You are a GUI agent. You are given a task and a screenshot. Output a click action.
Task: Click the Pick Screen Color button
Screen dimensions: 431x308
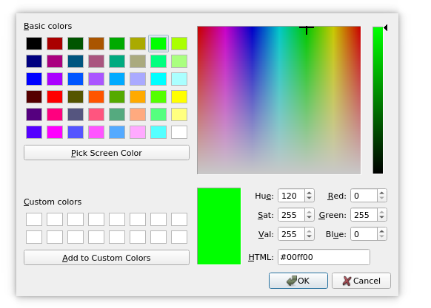[x=107, y=153]
